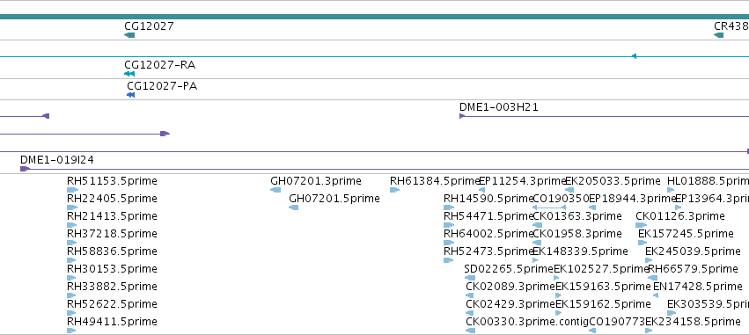Click the GH07201.5prime EST glyph

293,208
